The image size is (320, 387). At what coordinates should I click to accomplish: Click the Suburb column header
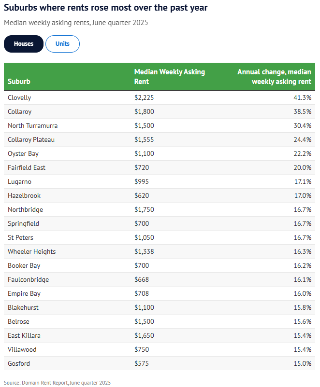(19, 82)
